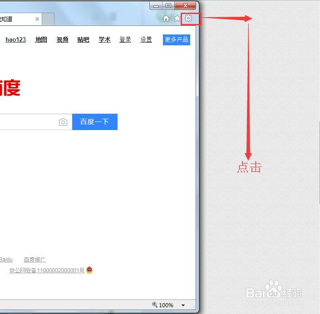
Task: Maximize the browser window
Action: coord(168,6)
